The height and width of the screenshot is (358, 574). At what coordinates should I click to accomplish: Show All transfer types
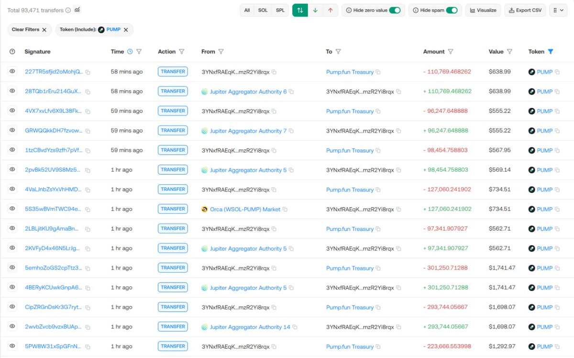(247, 10)
